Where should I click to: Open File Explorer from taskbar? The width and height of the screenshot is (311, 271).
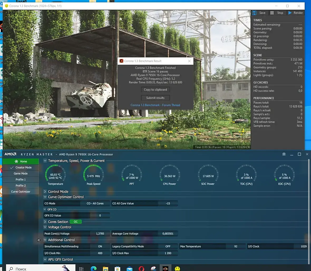[105, 269]
